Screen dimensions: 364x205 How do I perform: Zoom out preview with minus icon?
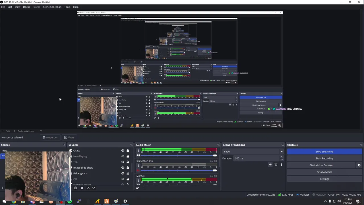2,131
